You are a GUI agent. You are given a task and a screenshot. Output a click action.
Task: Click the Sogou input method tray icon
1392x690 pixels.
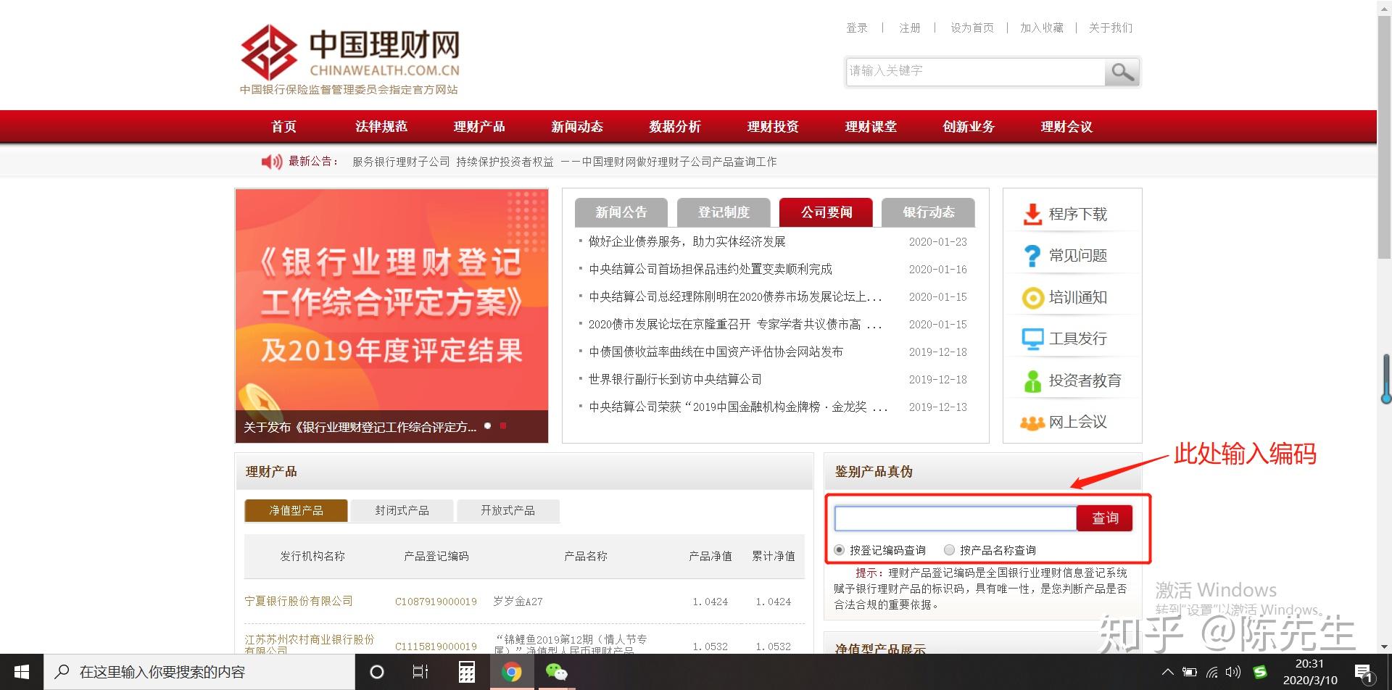tap(1260, 672)
